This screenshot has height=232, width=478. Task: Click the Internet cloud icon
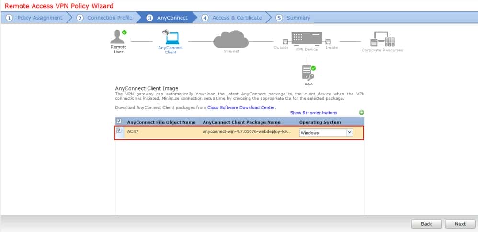click(x=231, y=39)
